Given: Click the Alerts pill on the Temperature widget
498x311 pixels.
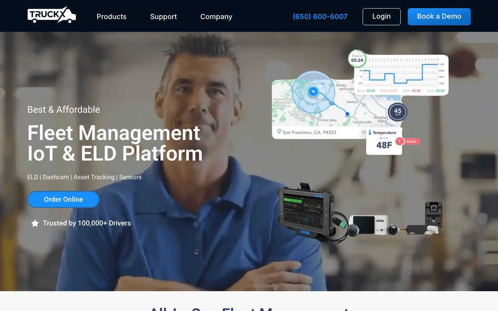Looking at the screenshot, I should tap(411, 142).
